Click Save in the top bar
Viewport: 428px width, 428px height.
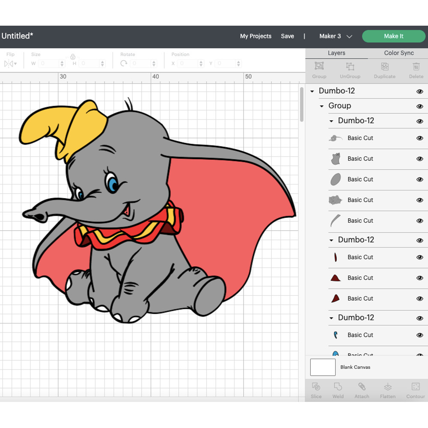click(x=287, y=36)
